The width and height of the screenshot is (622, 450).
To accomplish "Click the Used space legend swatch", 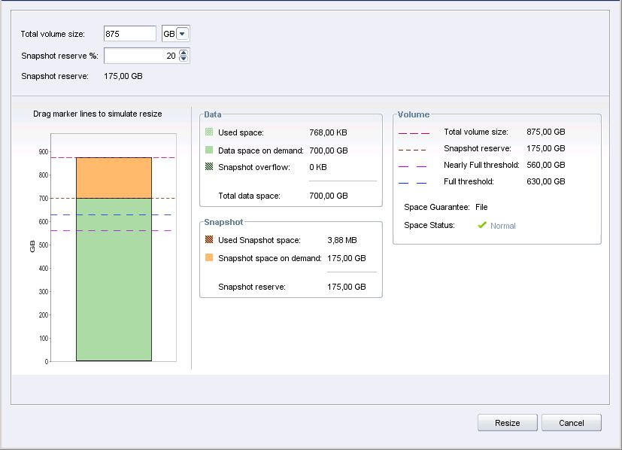I will (x=208, y=132).
